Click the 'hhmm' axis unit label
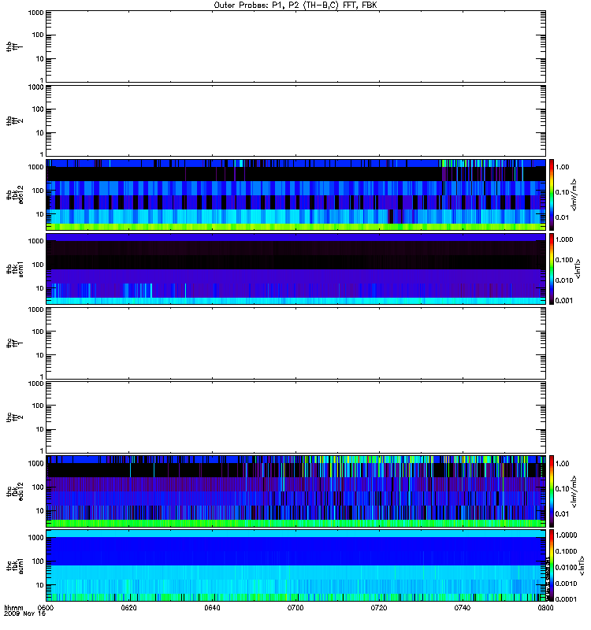Image resolution: width=591 pixels, height=630 pixels. pos(13,608)
